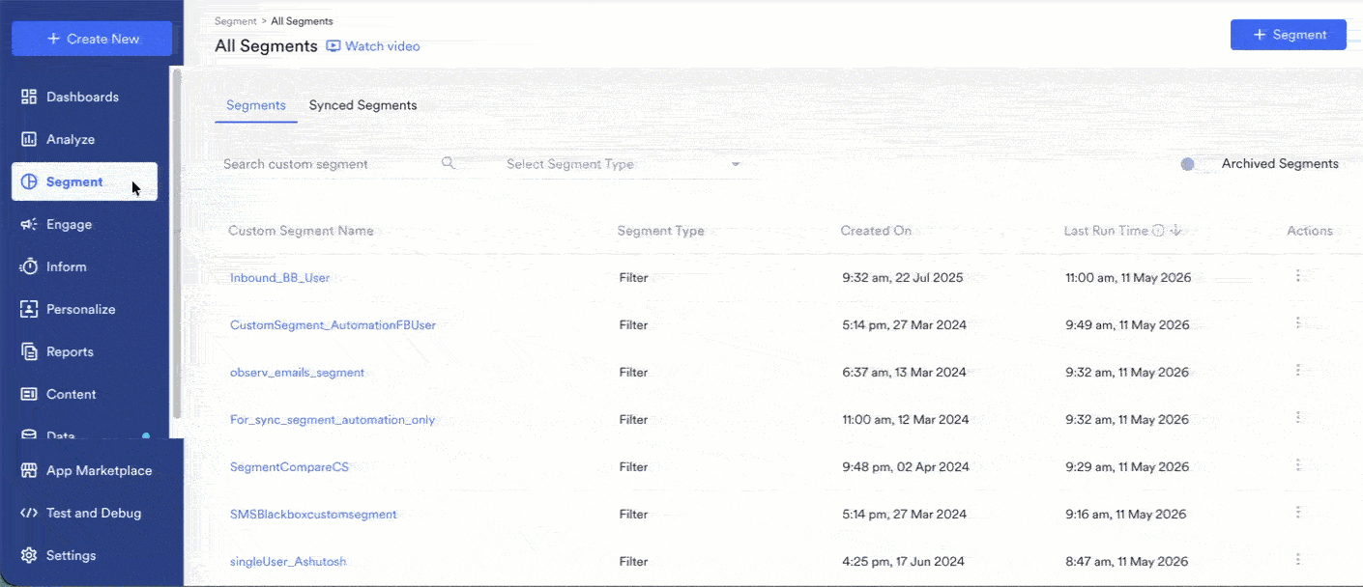Open the Inbound_BB_User segment link
The image size is (1363, 587).
click(279, 277)
